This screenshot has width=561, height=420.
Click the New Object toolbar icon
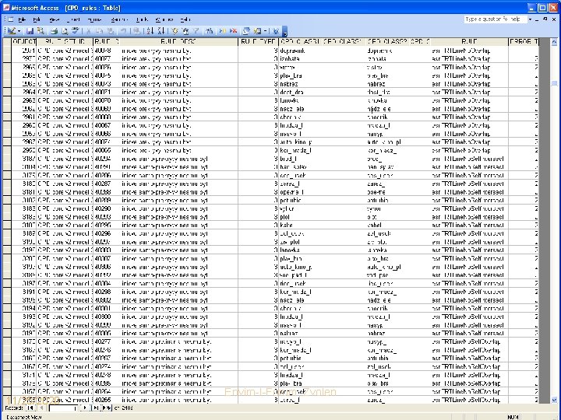pyautogui.click(x=258, y=31)
